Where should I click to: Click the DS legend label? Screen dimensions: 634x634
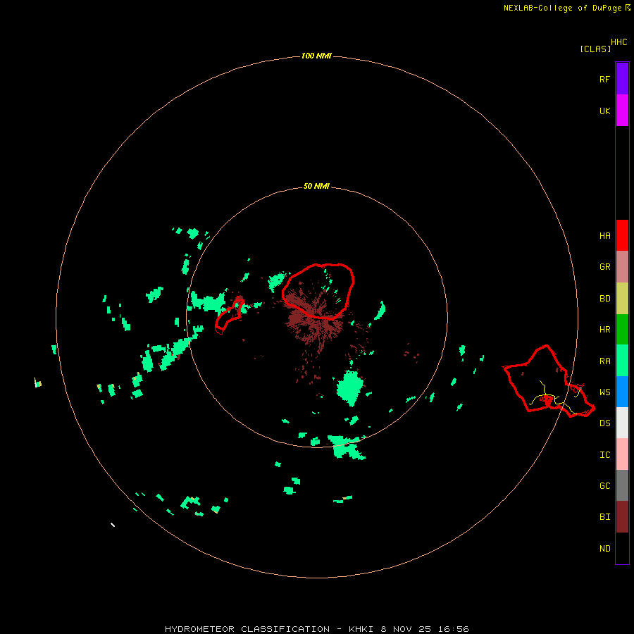pyautogui.click(x=604, y=423)
